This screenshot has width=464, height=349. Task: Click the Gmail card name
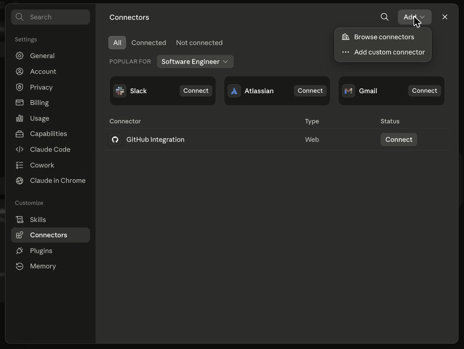(368, 91)
